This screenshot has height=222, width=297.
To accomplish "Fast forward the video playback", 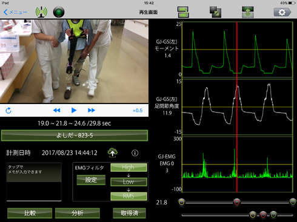I will click(92, 110).
